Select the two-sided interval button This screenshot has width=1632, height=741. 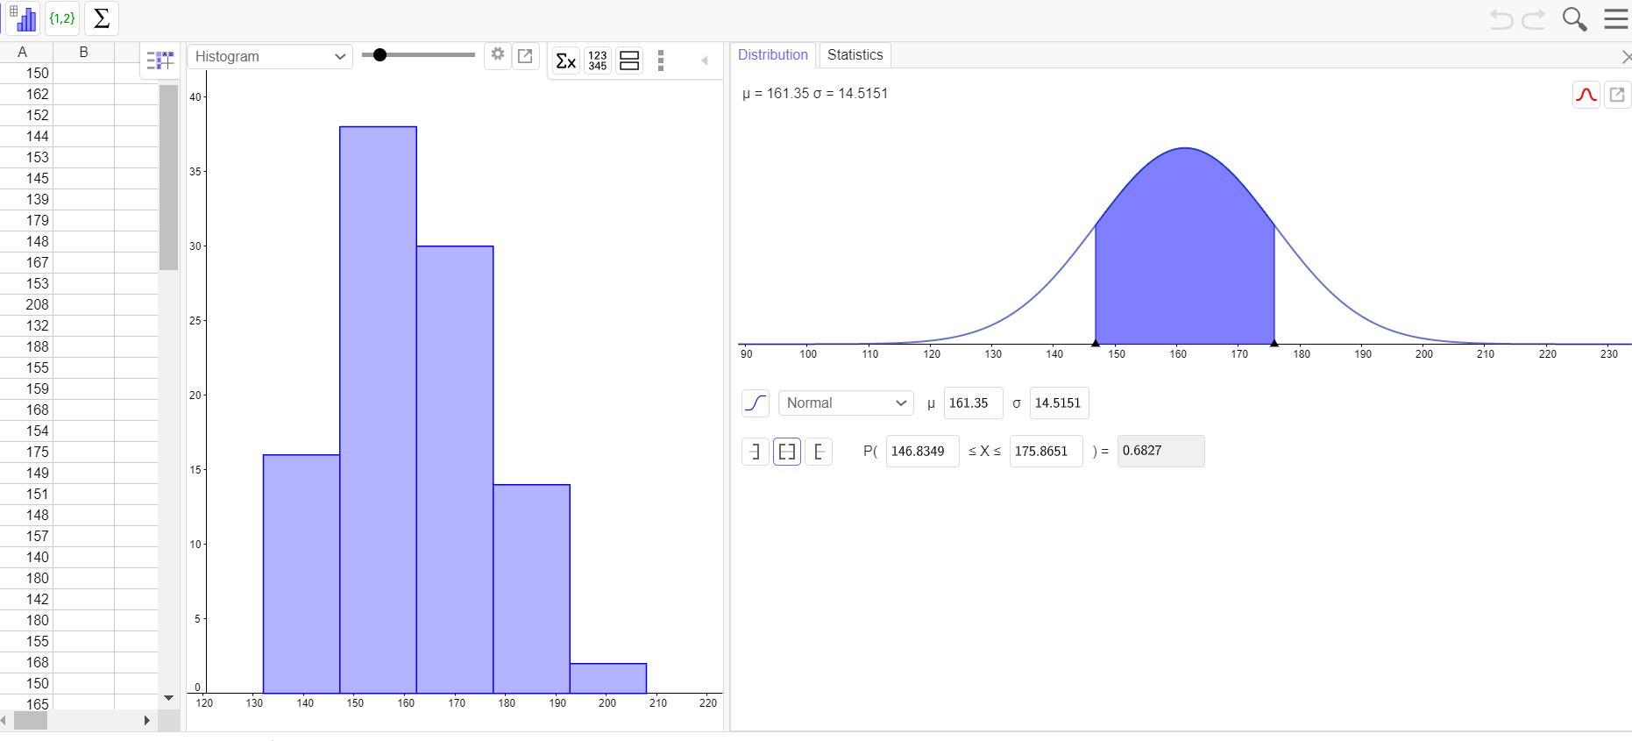point(786,452)
